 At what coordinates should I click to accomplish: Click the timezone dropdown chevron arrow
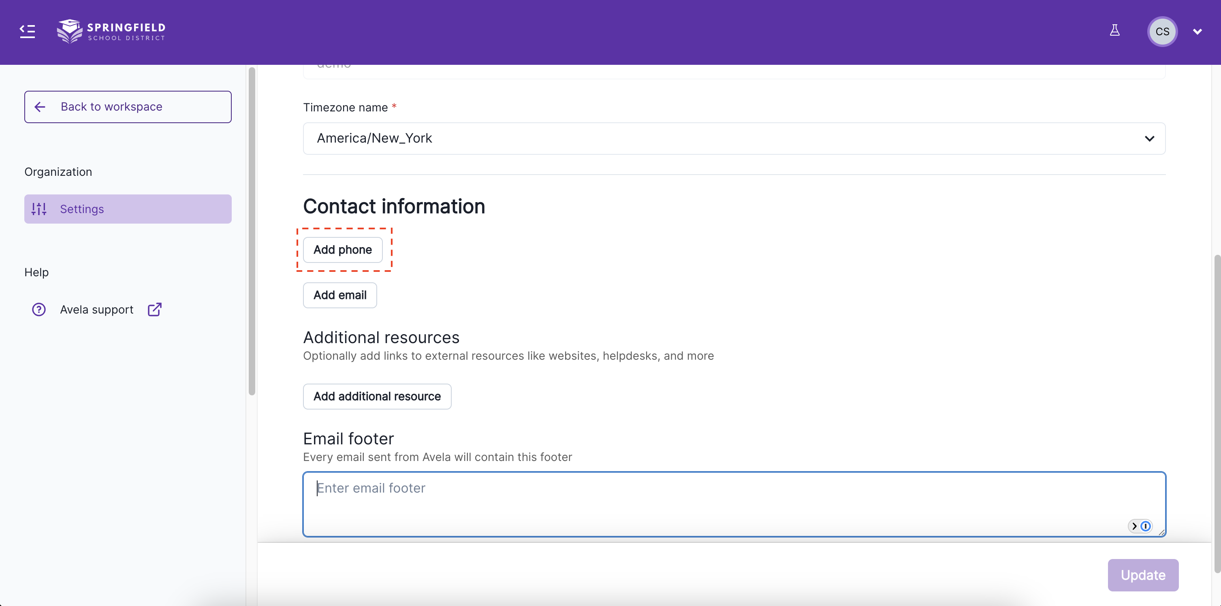(1149, 139)
